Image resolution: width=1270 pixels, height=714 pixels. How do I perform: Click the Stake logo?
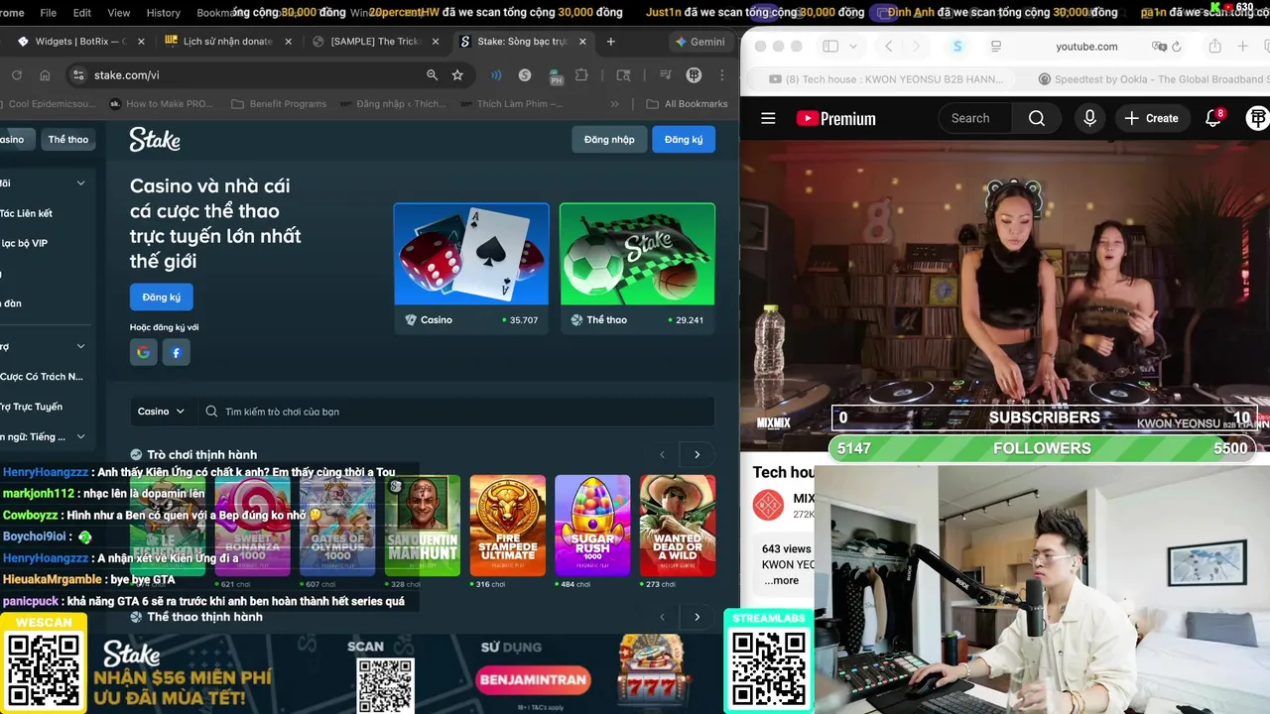[x=155, y=140]
